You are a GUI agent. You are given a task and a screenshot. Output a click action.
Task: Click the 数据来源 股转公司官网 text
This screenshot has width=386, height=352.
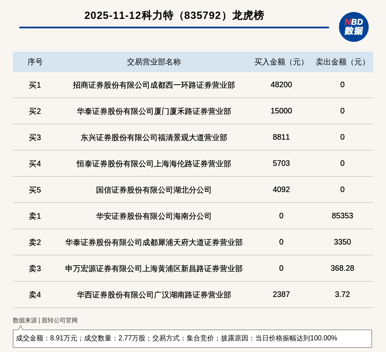coord(45,320)
